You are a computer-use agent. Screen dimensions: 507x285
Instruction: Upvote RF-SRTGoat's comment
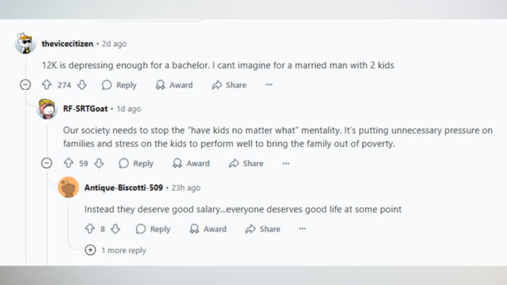[68, 163]
